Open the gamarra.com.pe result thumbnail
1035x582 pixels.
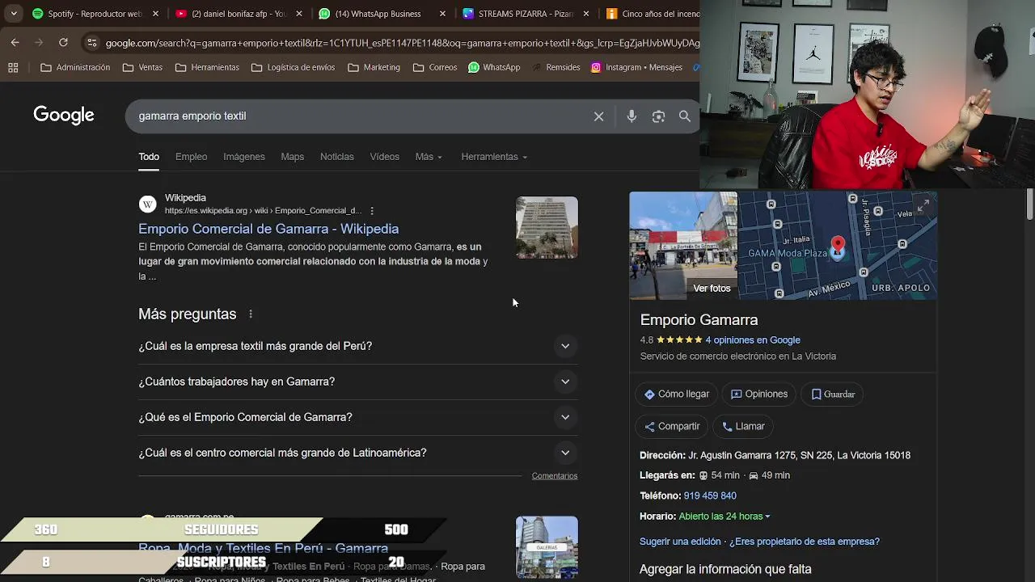(547, 547)
